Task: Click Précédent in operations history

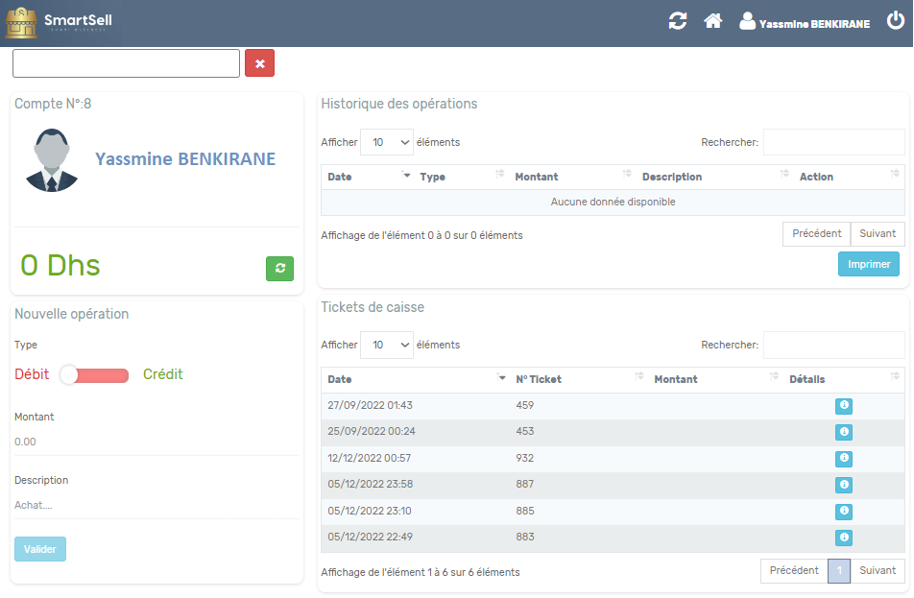Action: coord(816,233)
